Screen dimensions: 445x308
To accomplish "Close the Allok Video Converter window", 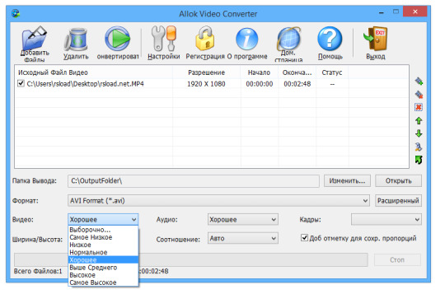I will 415,12.
